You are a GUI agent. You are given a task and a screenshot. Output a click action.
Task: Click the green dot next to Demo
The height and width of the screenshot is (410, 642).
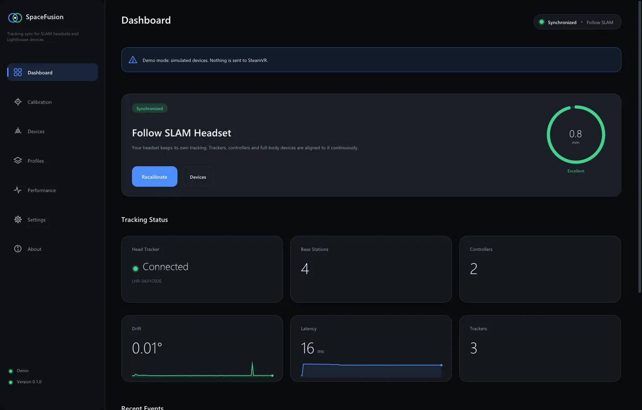(11, 371)
